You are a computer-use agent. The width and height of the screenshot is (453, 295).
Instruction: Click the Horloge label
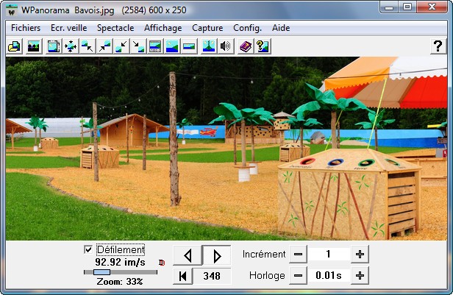point(267,276)
